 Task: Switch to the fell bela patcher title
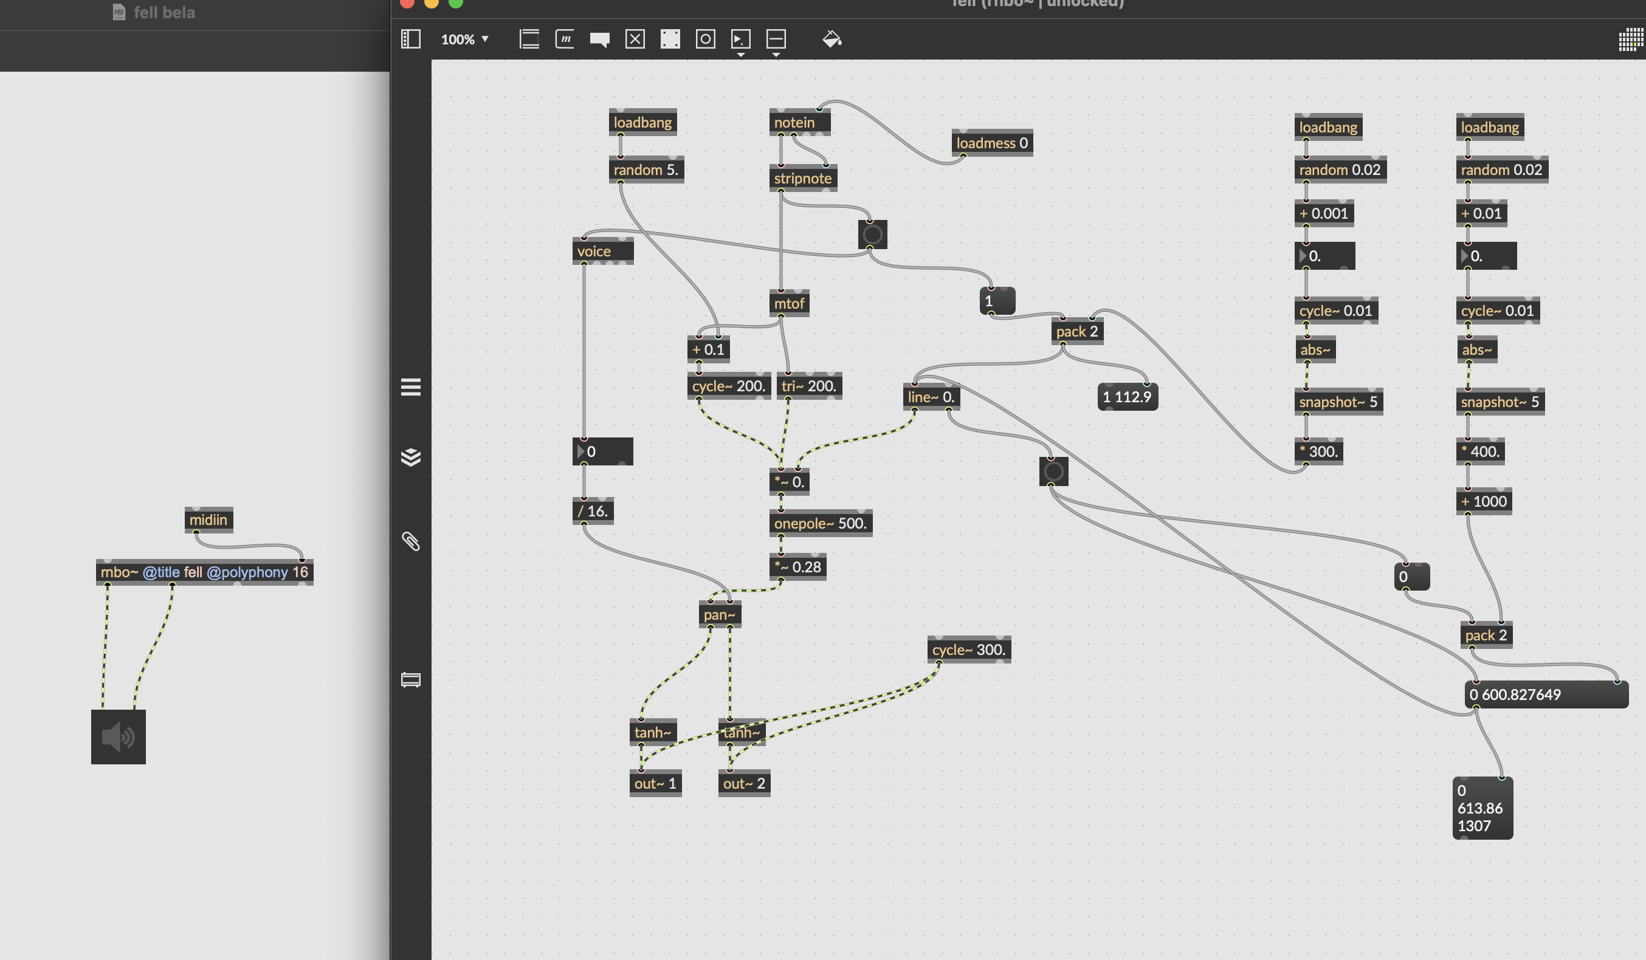pyautogui.click(x=164, y=12)
